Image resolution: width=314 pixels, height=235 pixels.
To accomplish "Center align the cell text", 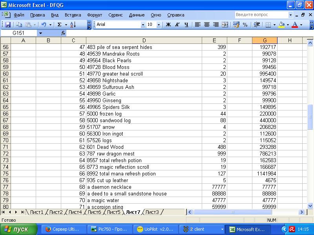I will (x=207, y=25).
